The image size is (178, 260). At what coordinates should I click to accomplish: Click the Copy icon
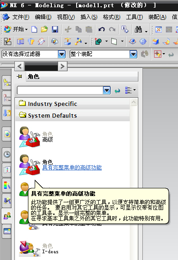click(78, 30)
